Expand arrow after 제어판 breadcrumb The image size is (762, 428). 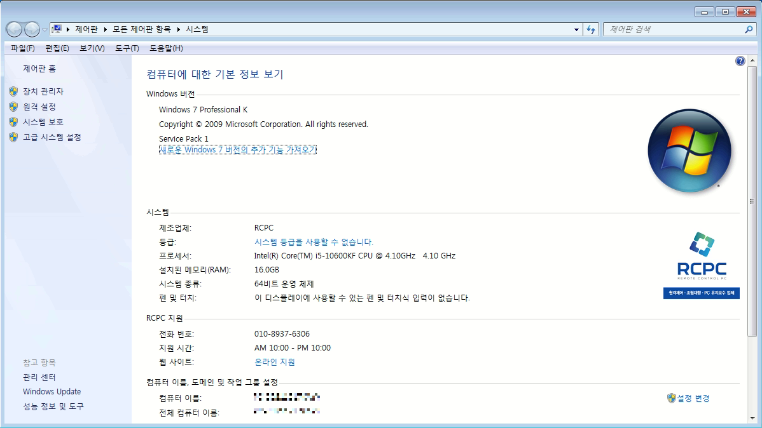click(x=105, y=30)
